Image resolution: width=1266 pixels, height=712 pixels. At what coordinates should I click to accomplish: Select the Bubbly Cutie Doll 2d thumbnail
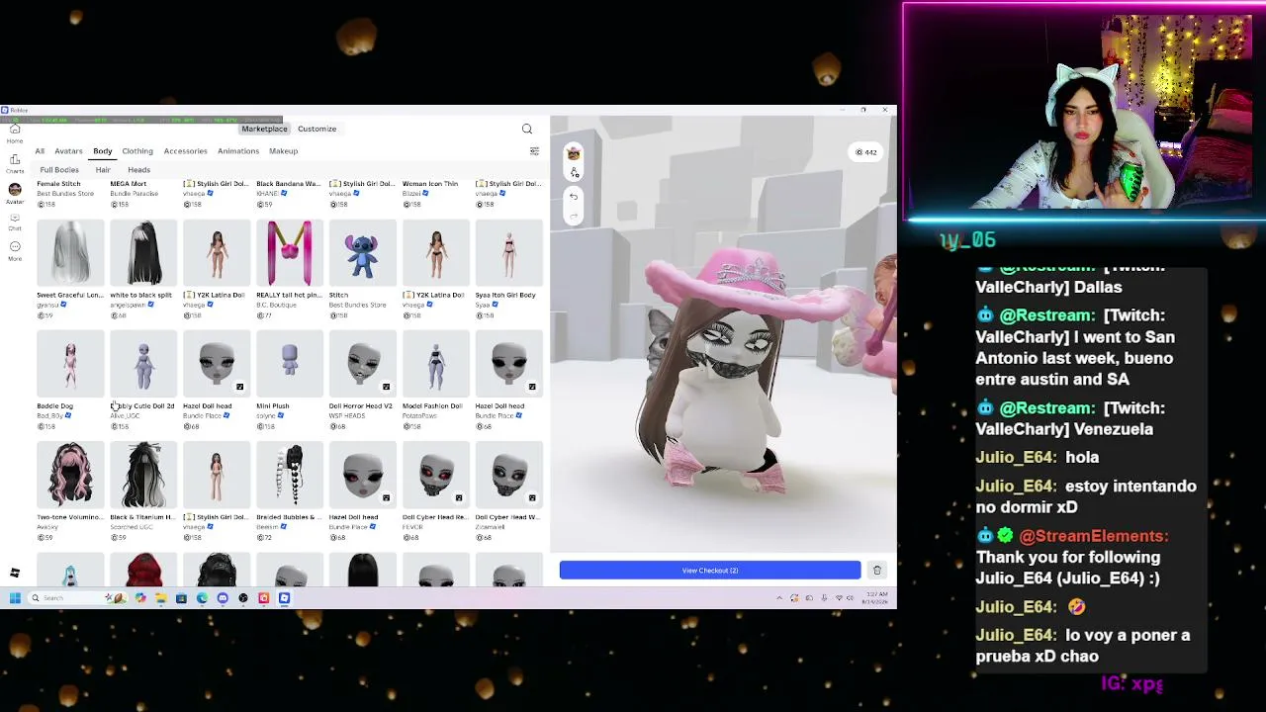[143, 365]
